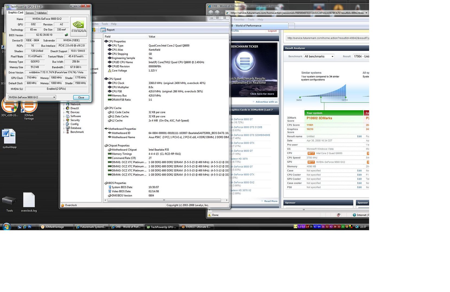The image size is (450, 292).
Task: Select the Database icon in EVEREST tree
Action: coord(68,128)
